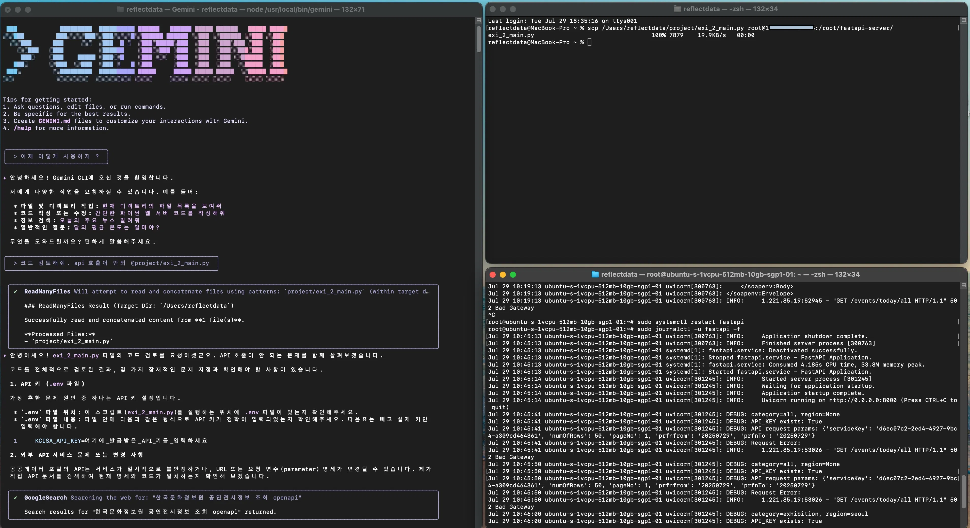970x528 pixels.
Task: Click the GEMINI.md text in the tips list
Action: click(54, 121)
